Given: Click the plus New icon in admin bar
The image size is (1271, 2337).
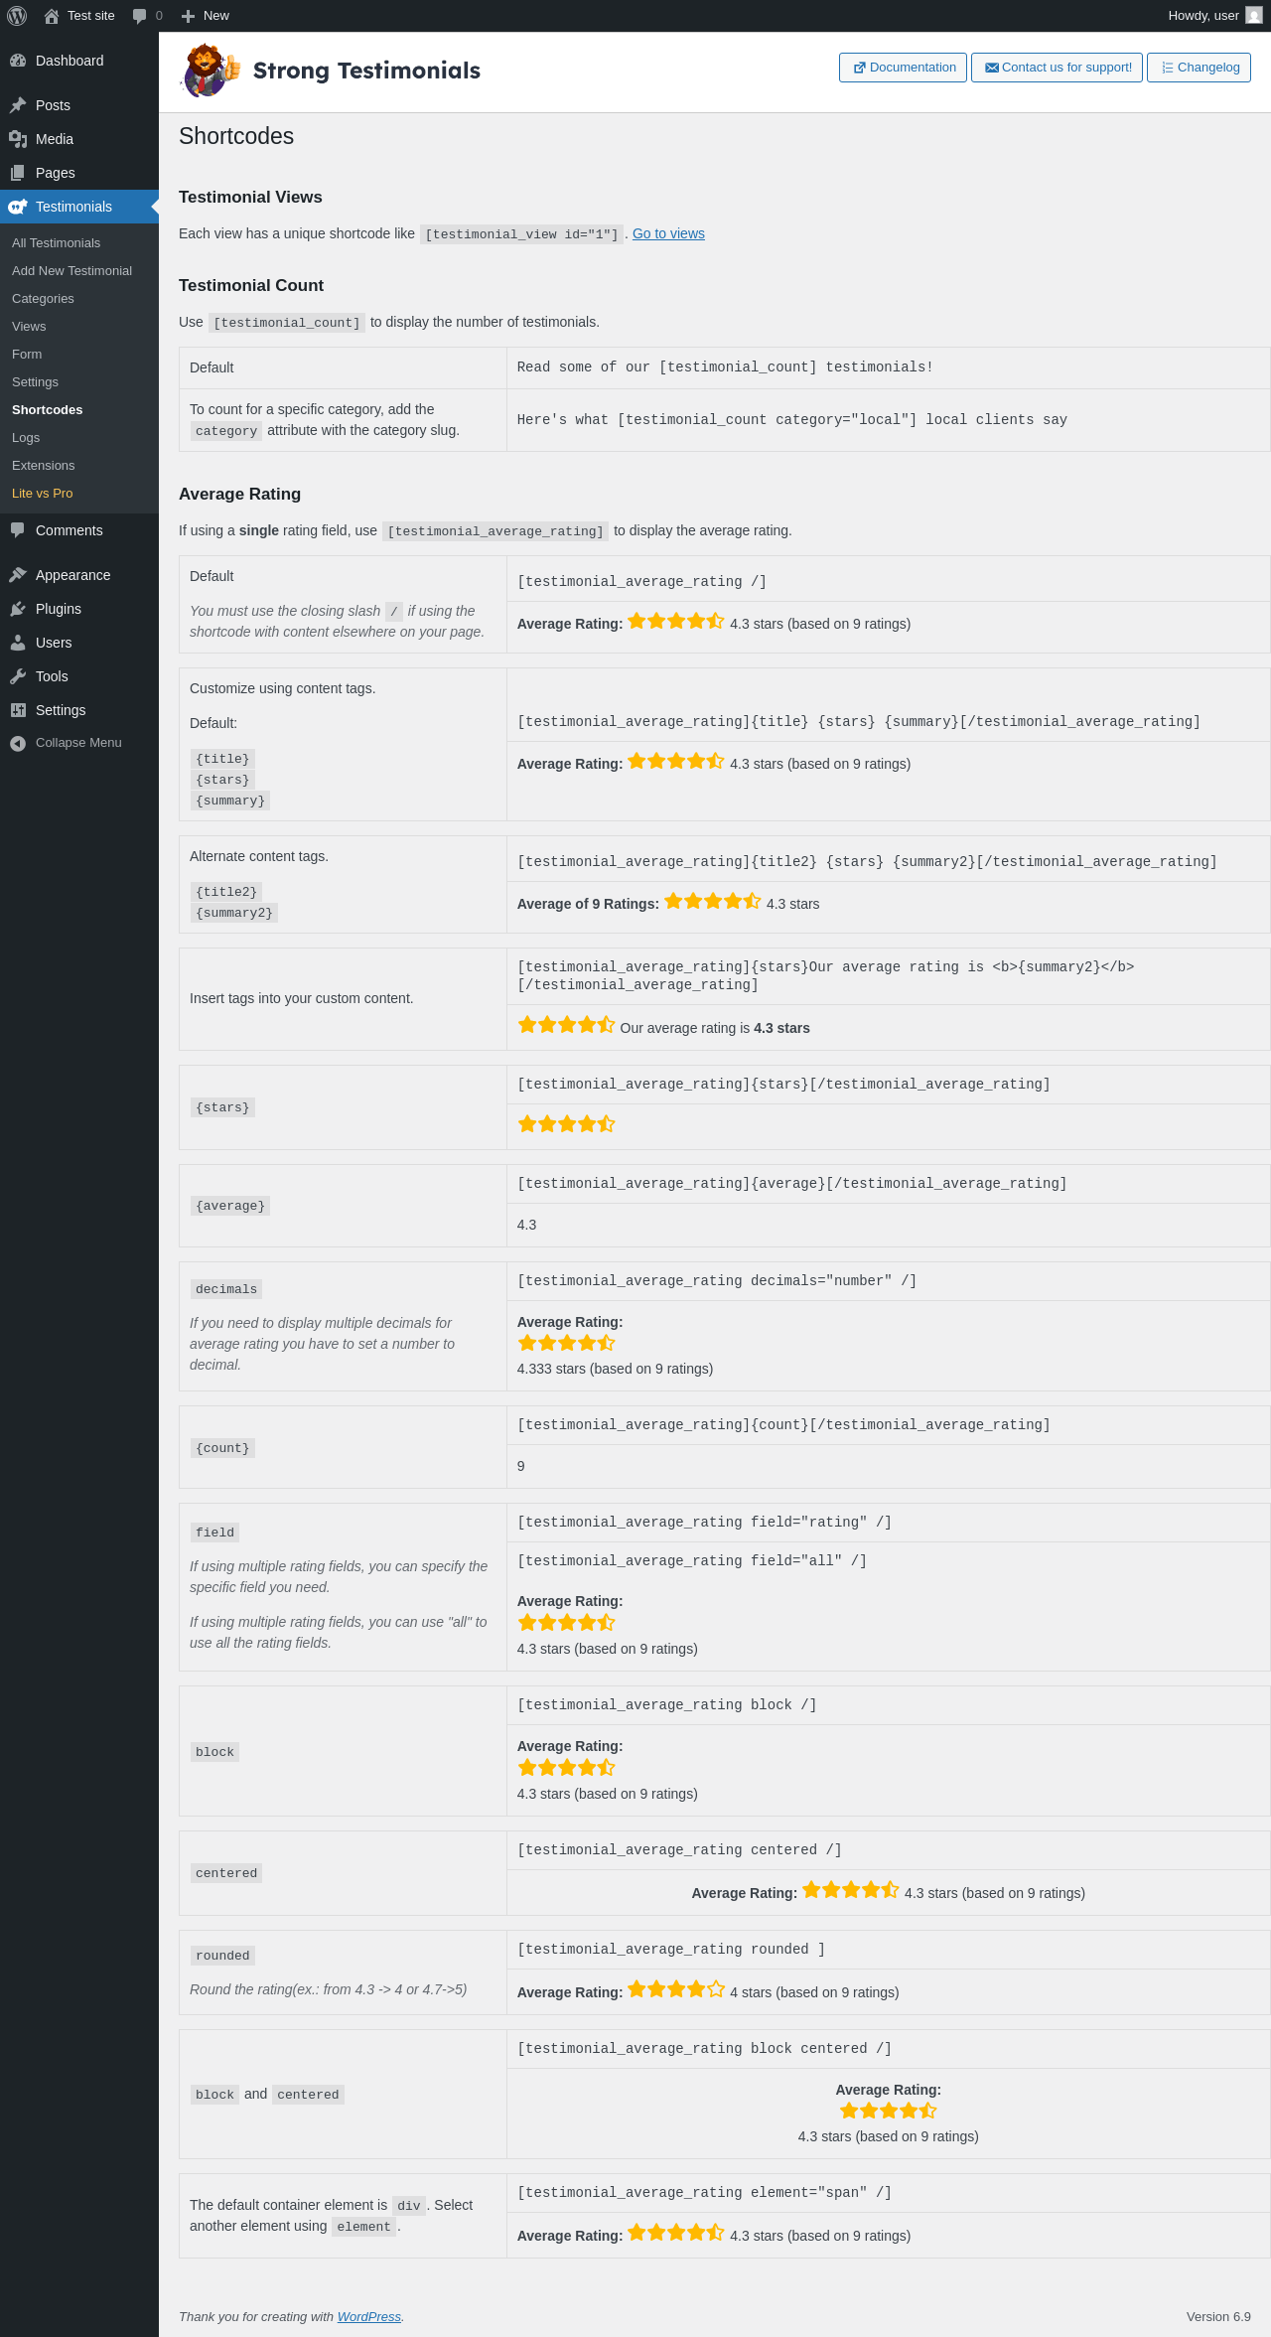Looking at the screenshot, I should point(188,16).
